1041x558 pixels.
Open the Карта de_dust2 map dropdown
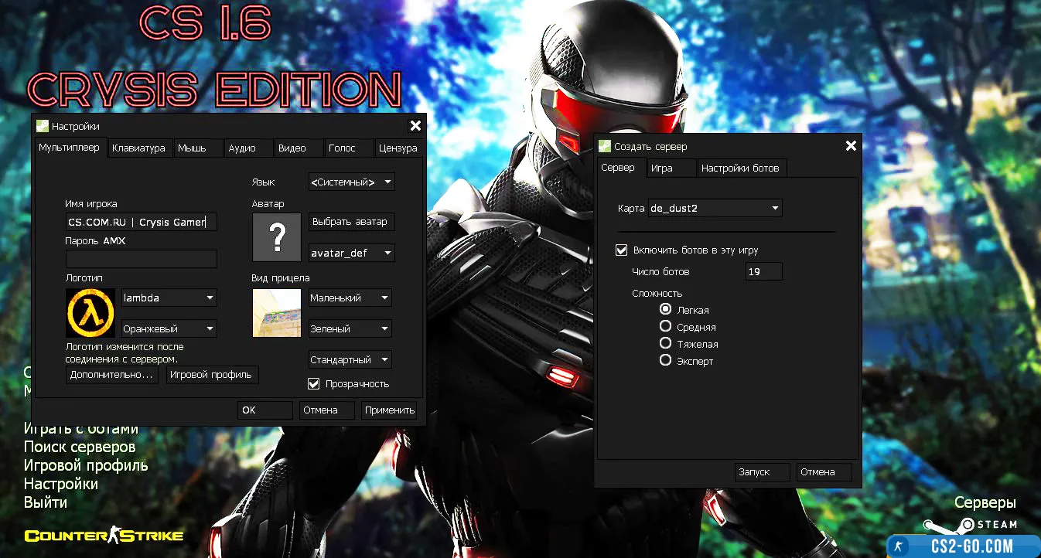715,209
